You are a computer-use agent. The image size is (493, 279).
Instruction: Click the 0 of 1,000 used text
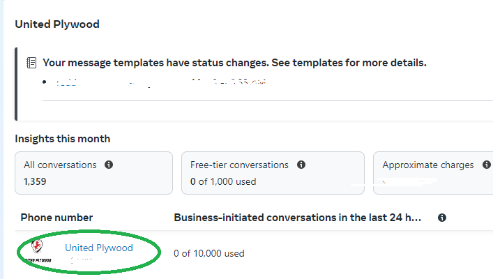223,181
